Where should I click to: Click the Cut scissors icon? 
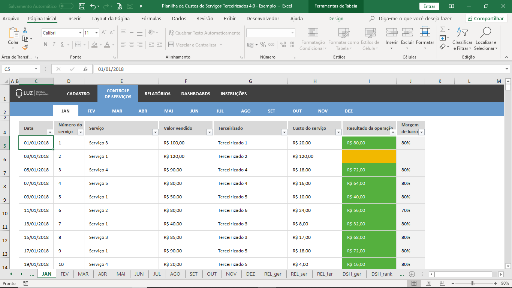(25, 30)
